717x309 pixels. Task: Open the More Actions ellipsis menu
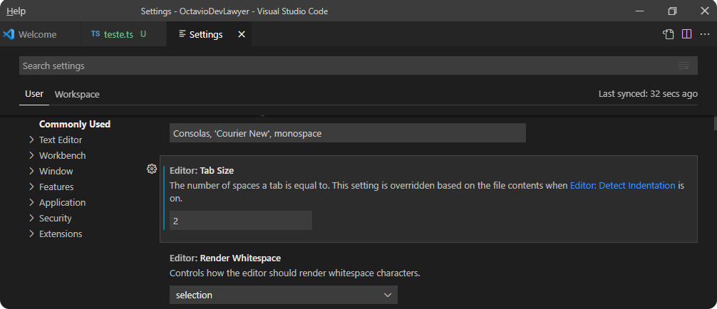point(705,34)
